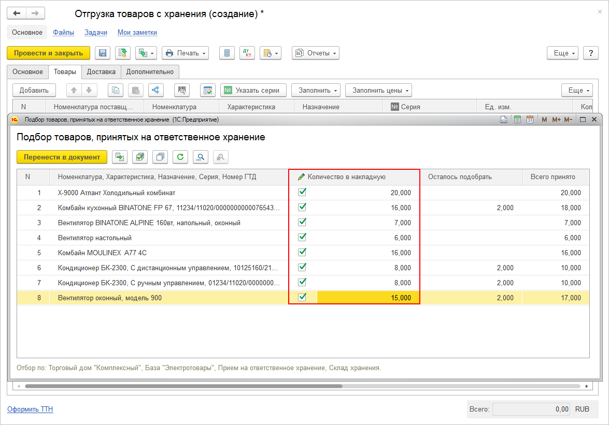Uncheck Кондиционер БК-2300 ручным управлением checkbox

tap(302, 282)
